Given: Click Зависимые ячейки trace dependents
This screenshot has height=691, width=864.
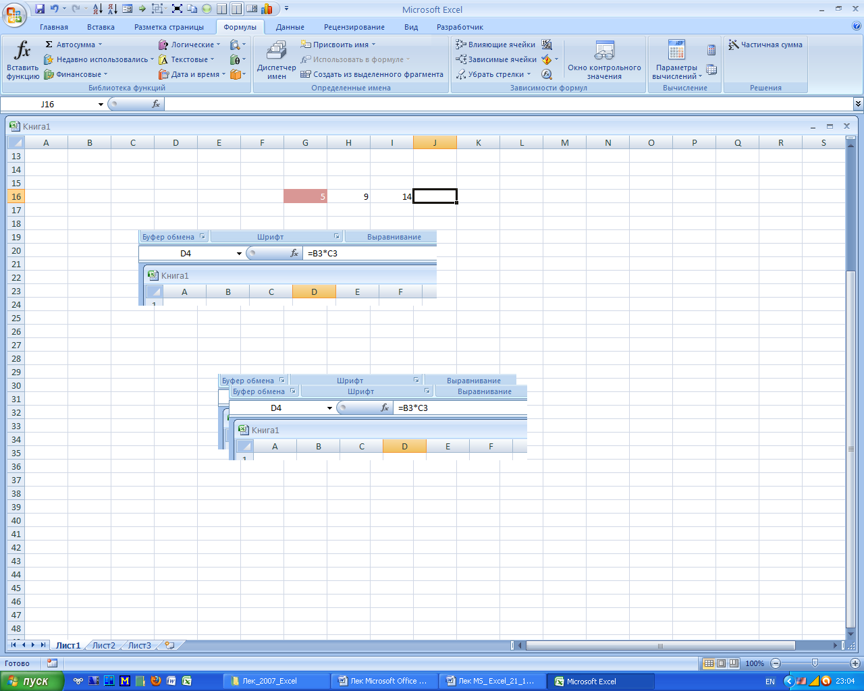Looking at the screenshot, I should click(496, 59).
